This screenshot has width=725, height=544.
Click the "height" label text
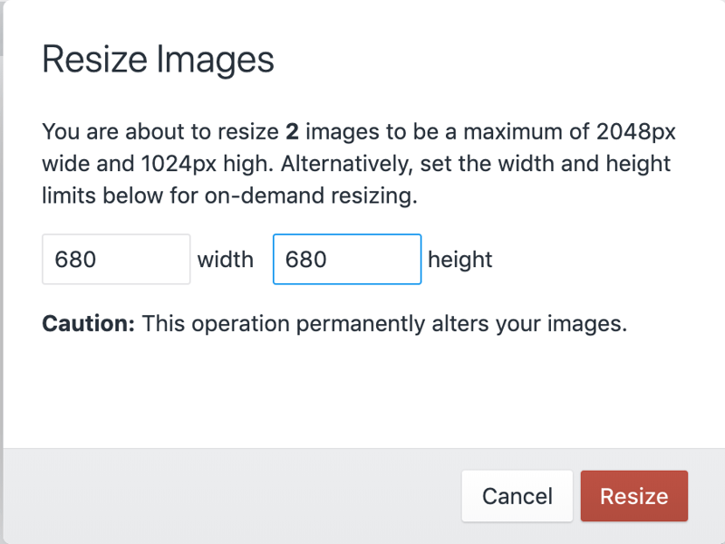click(x=459, y=260)
